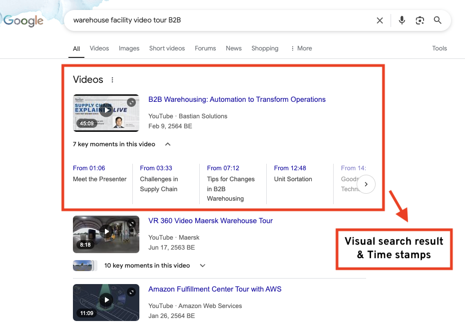Screen dimensions: 465x326
Task: Open the Forums tab
Action: (205, 48)
